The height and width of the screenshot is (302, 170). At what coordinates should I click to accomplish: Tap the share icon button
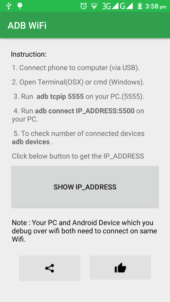pyautogui.click(x=49, y=268)
